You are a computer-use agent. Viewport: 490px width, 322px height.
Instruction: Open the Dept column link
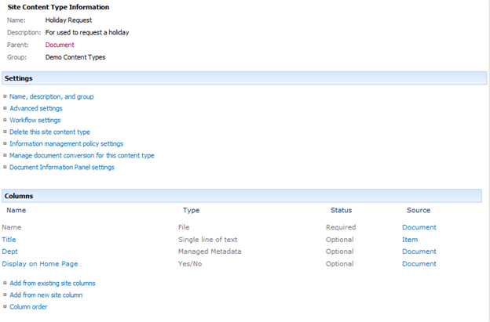coord(9,251)
